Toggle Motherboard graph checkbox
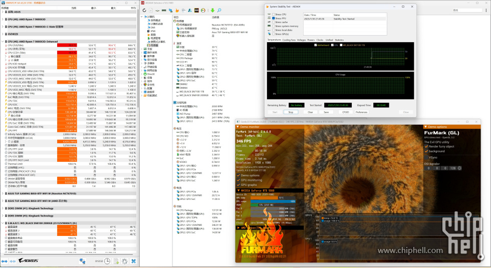Viewport: 491px width, 268px height. (x=315, y=45)
